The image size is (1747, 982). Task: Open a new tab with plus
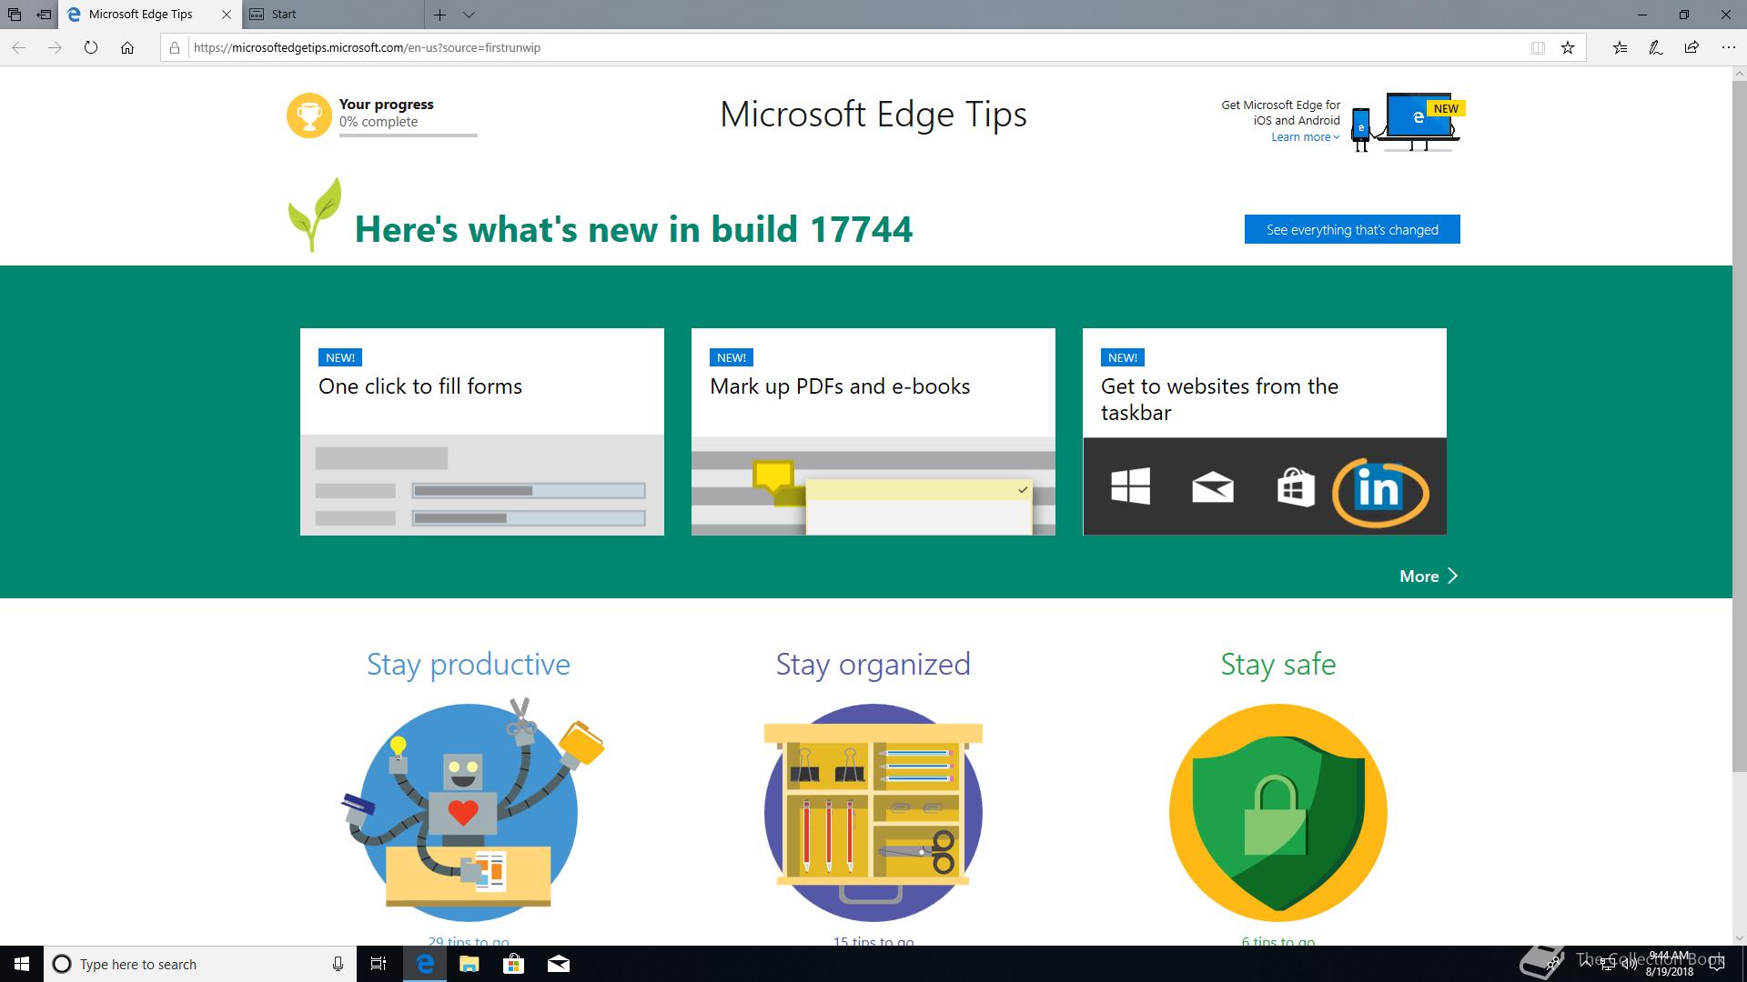click(x=439, y=15)
